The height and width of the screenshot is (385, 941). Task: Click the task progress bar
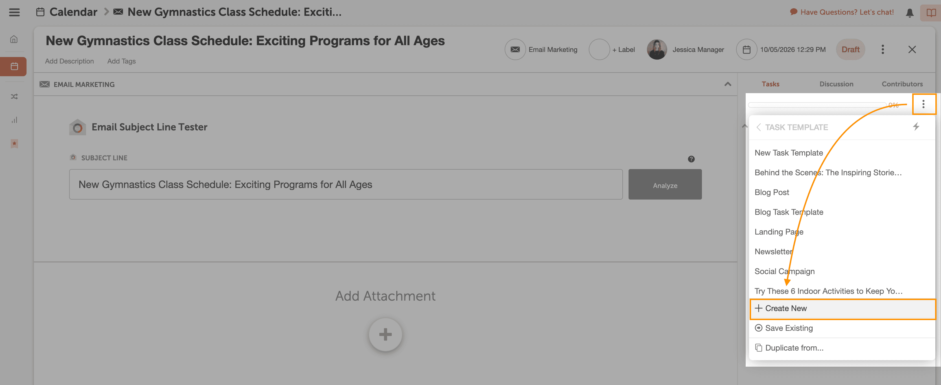coord(817,105)
